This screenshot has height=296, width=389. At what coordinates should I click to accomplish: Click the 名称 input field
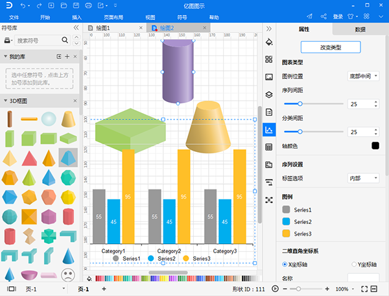pyautogui.click(x=364, y=278)
